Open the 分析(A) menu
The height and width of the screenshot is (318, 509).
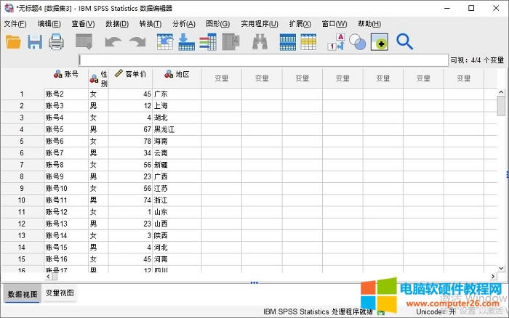(183, 24)
